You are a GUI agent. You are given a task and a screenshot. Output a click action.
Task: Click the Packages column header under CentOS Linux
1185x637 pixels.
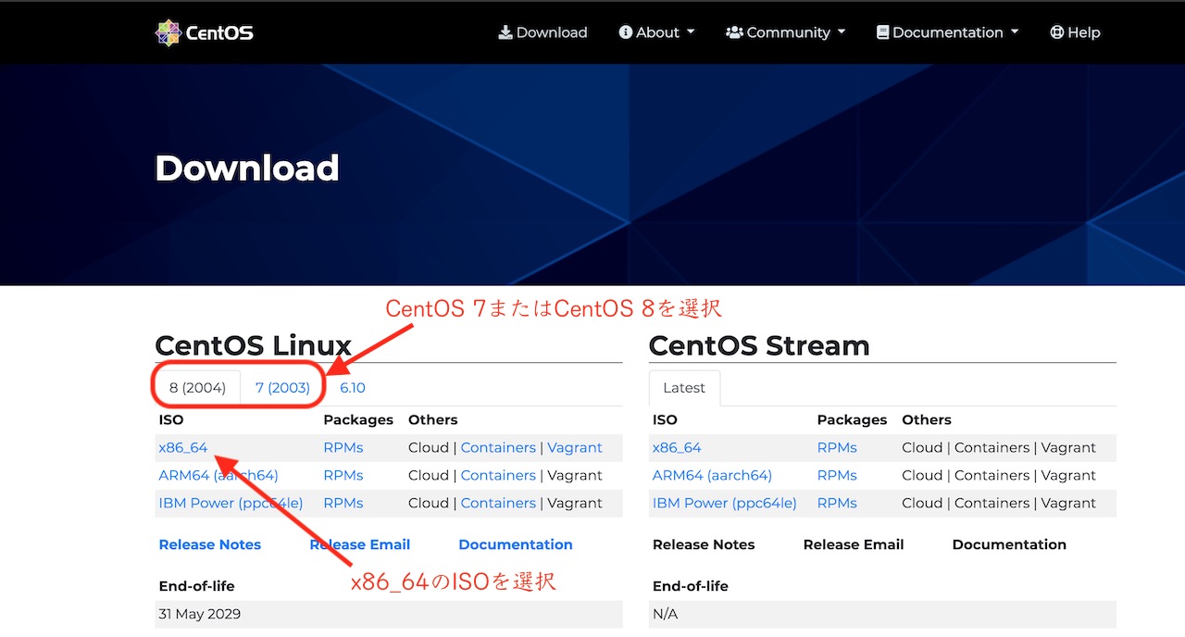coord(358,420)
